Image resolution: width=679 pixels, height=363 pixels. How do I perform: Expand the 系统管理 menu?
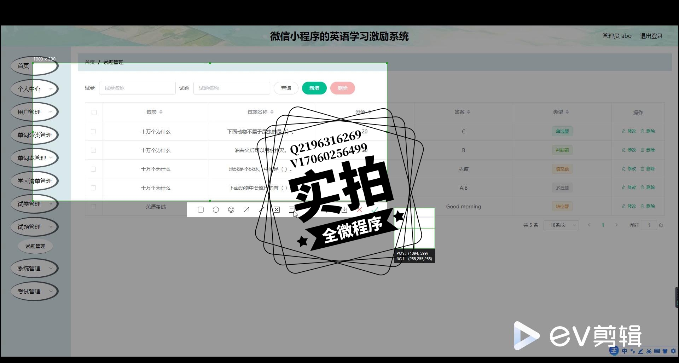[34, 268]
